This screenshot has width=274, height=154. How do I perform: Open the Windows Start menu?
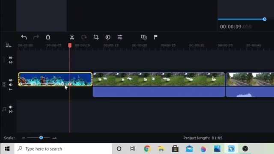7,148
